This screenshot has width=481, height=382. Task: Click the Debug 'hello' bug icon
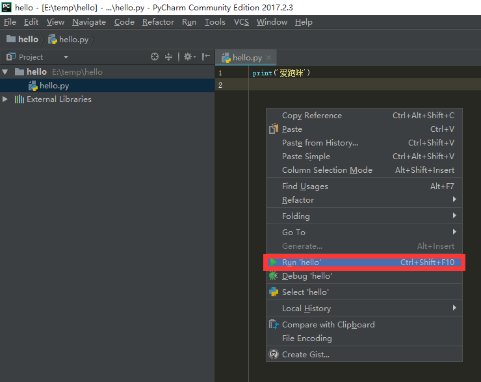click(x=273, y=275)
